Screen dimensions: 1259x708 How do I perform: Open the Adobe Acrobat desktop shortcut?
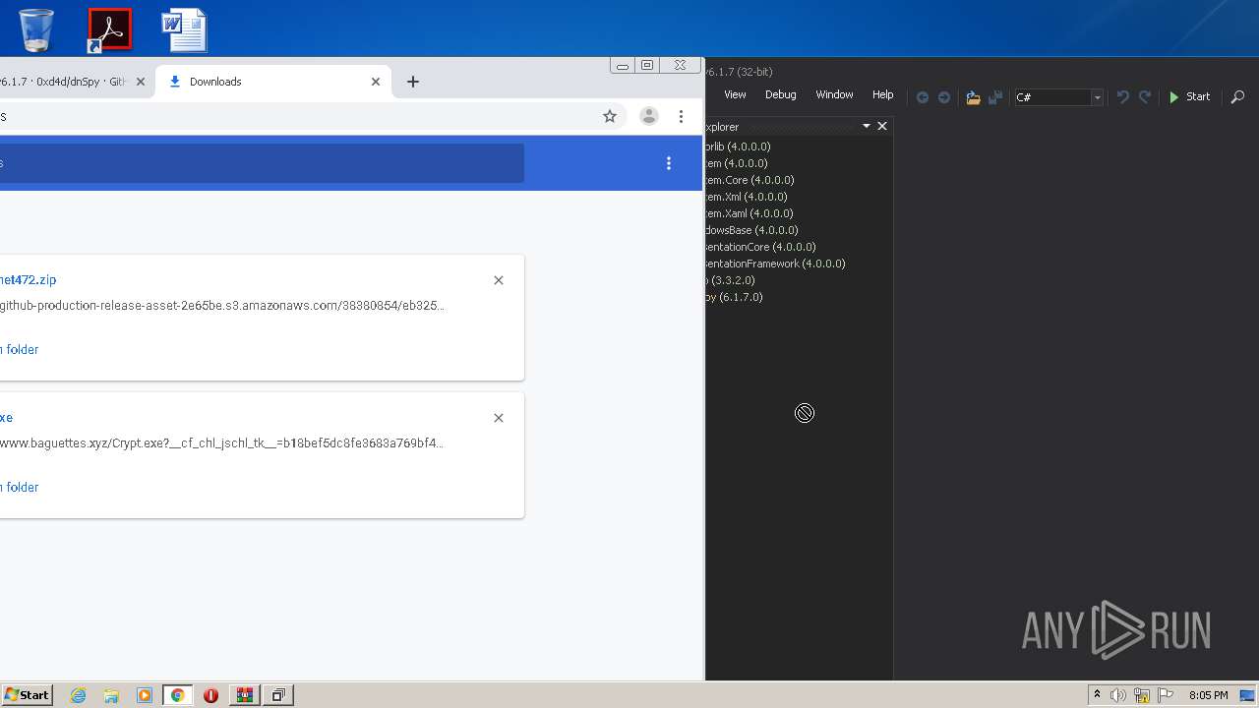tap(109, 29)
